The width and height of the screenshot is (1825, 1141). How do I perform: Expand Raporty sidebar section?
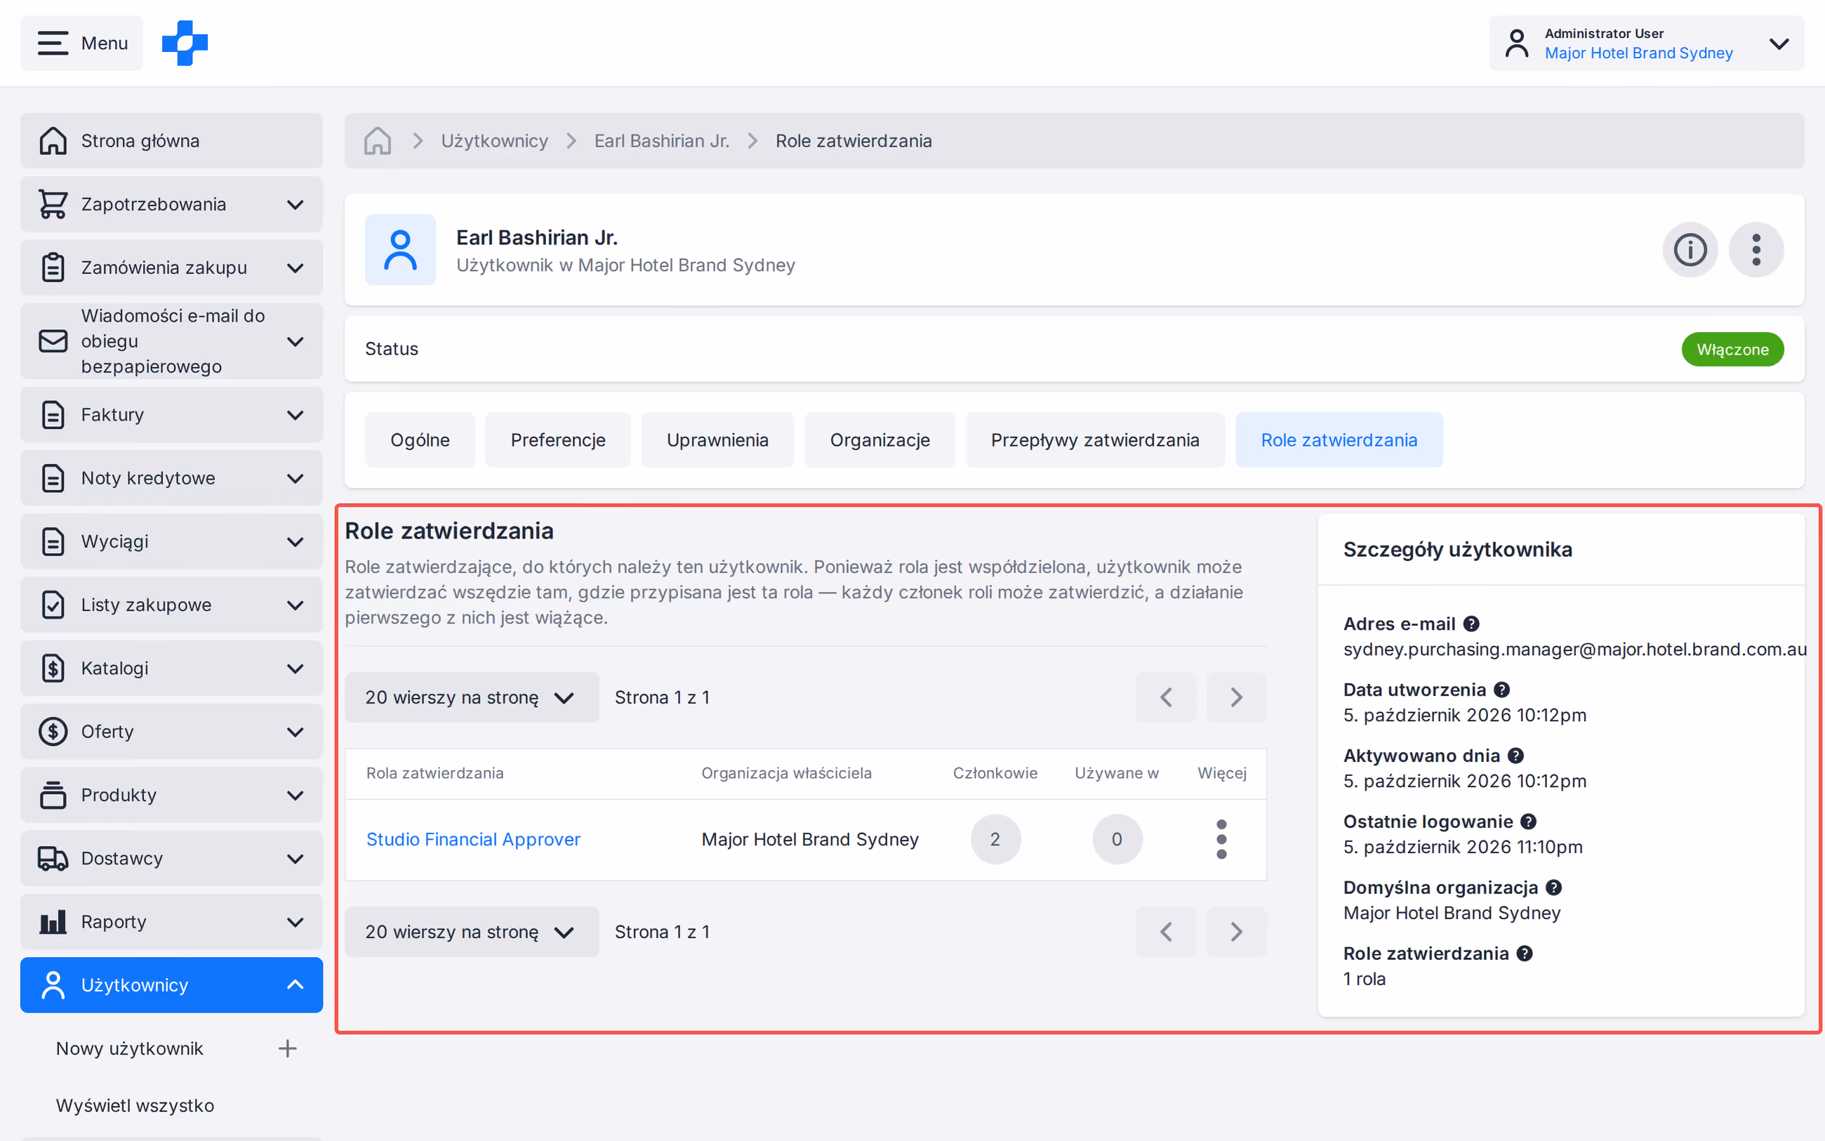[x=171, y=922]
